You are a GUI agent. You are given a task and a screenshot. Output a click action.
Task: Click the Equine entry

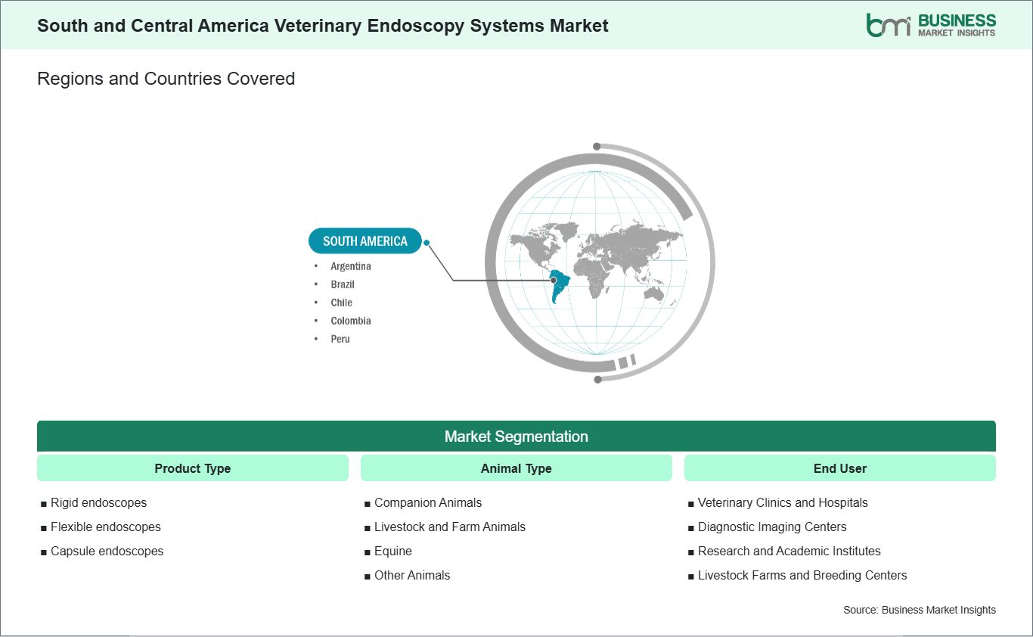click(388, 551)
